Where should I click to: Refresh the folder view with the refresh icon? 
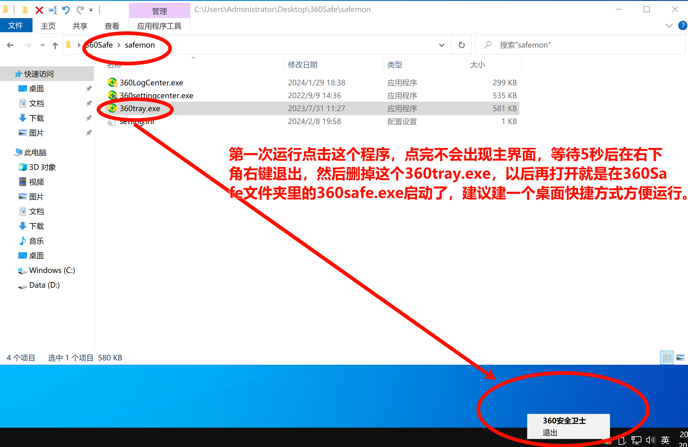coord(461,45)
